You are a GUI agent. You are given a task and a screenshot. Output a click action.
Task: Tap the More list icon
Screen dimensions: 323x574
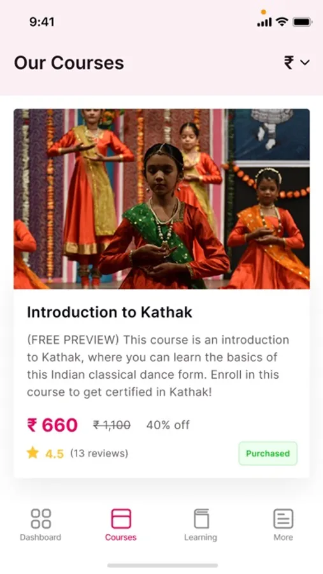283,519
